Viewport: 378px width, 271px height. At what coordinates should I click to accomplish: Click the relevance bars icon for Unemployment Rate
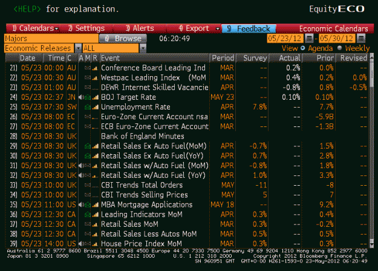96,107
